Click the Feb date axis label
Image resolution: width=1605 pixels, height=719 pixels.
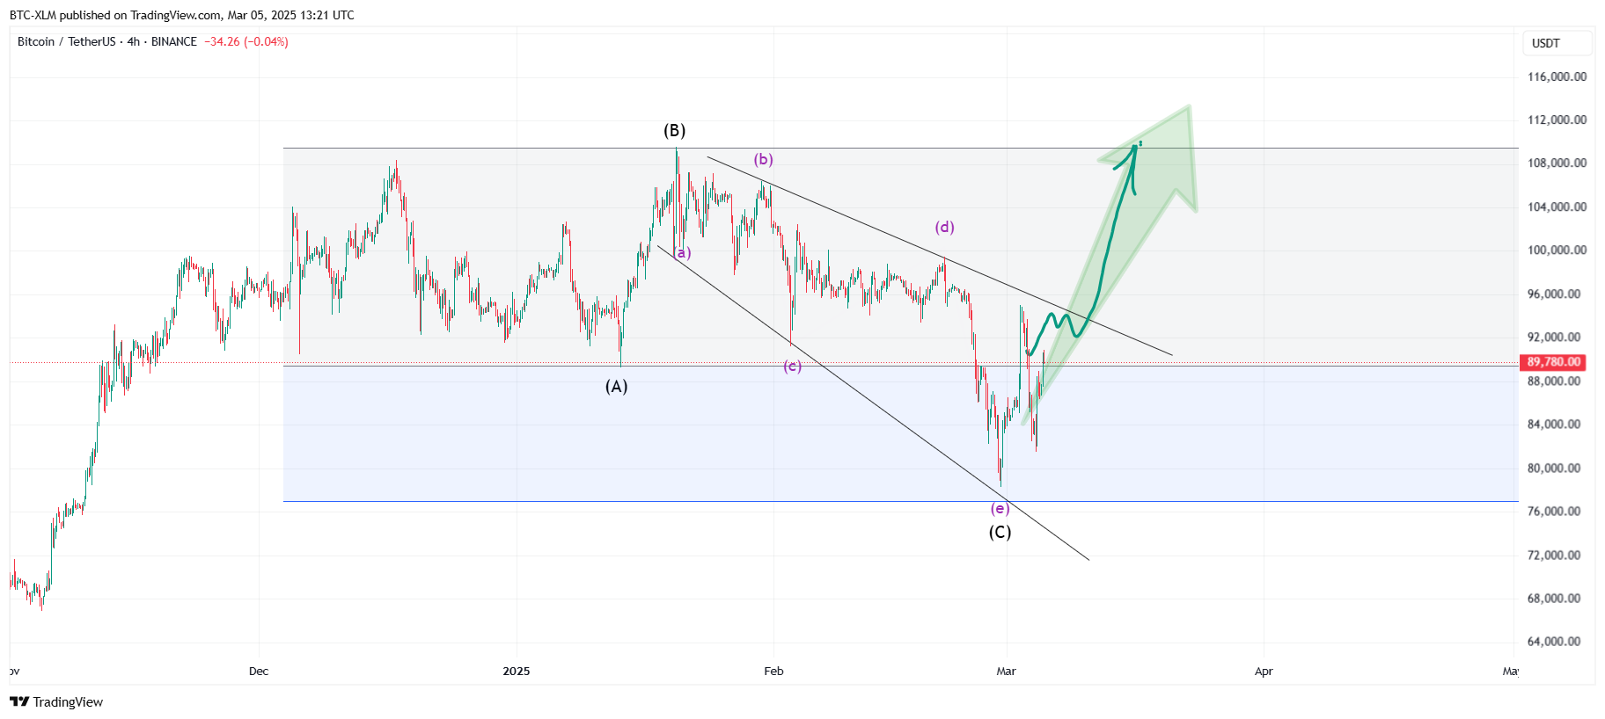773,671
